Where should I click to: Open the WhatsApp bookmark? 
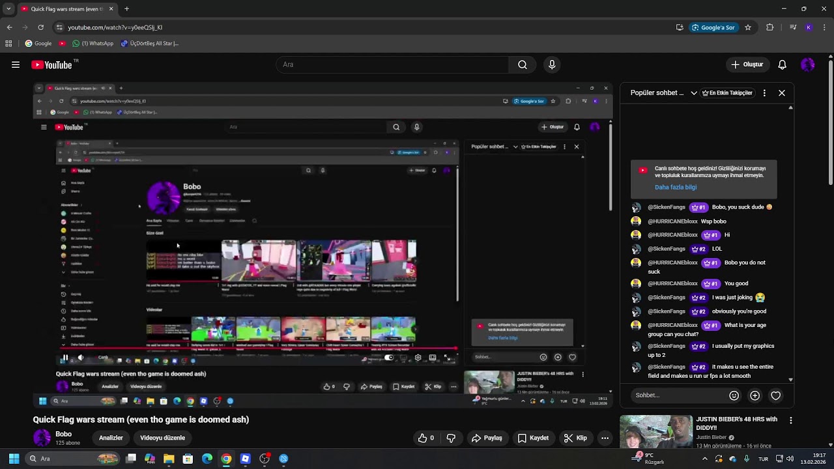click(93, 44)
